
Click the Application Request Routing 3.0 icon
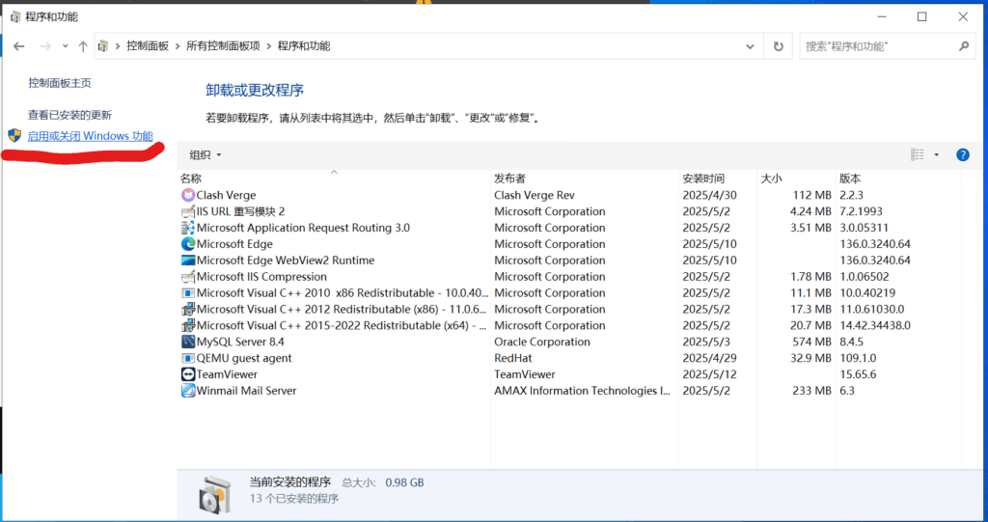188,229
